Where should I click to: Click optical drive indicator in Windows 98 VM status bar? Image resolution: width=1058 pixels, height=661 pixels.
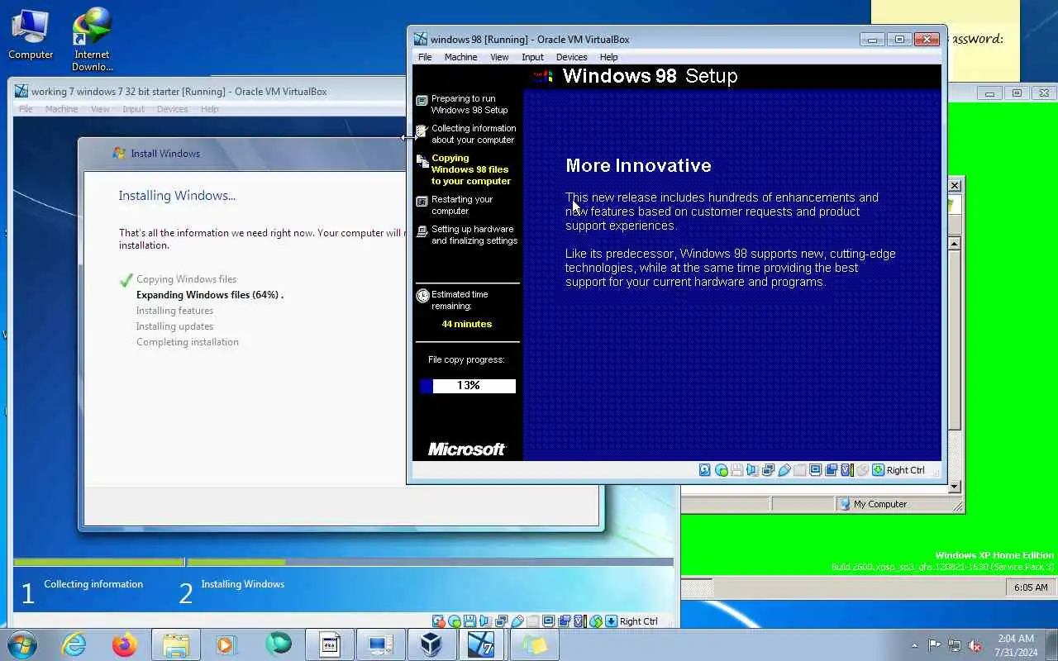722,470
